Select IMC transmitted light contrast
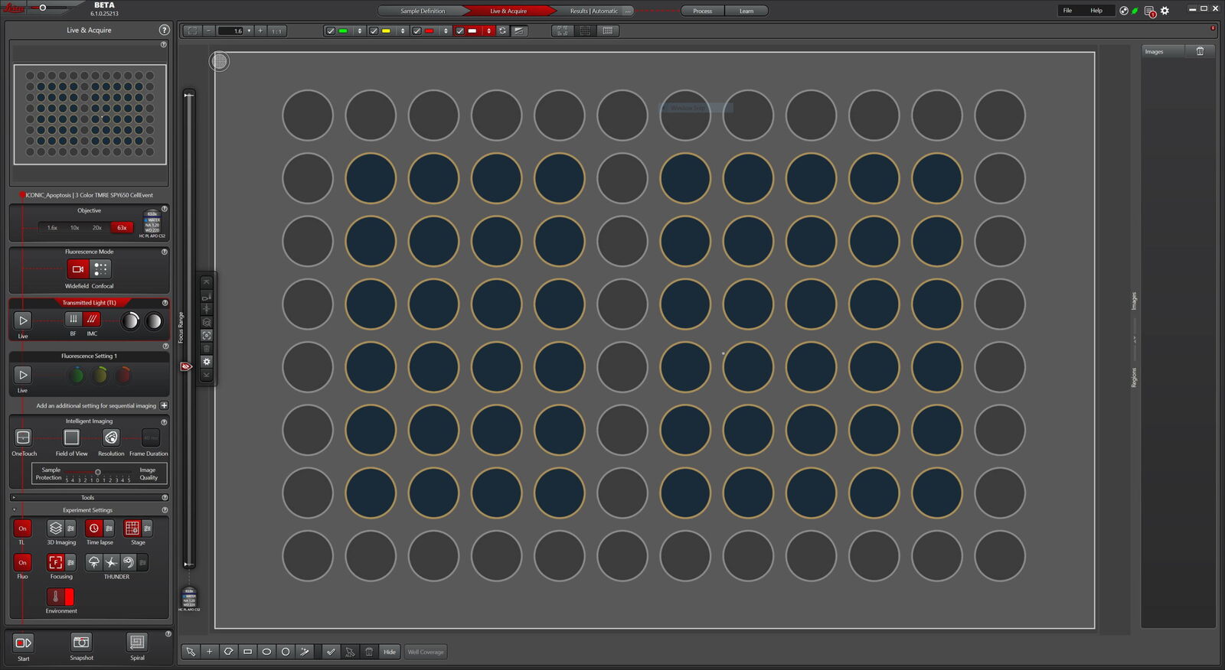This screenshot has width=1225, height=670. 92,319
